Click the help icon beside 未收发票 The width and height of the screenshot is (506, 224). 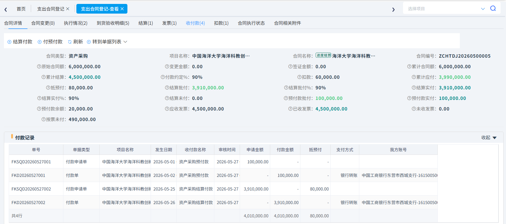tap(414, 109)
